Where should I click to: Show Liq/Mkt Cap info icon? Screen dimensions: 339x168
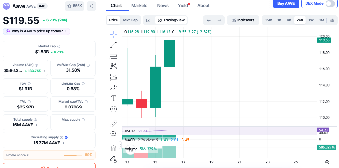pos(83,84)
